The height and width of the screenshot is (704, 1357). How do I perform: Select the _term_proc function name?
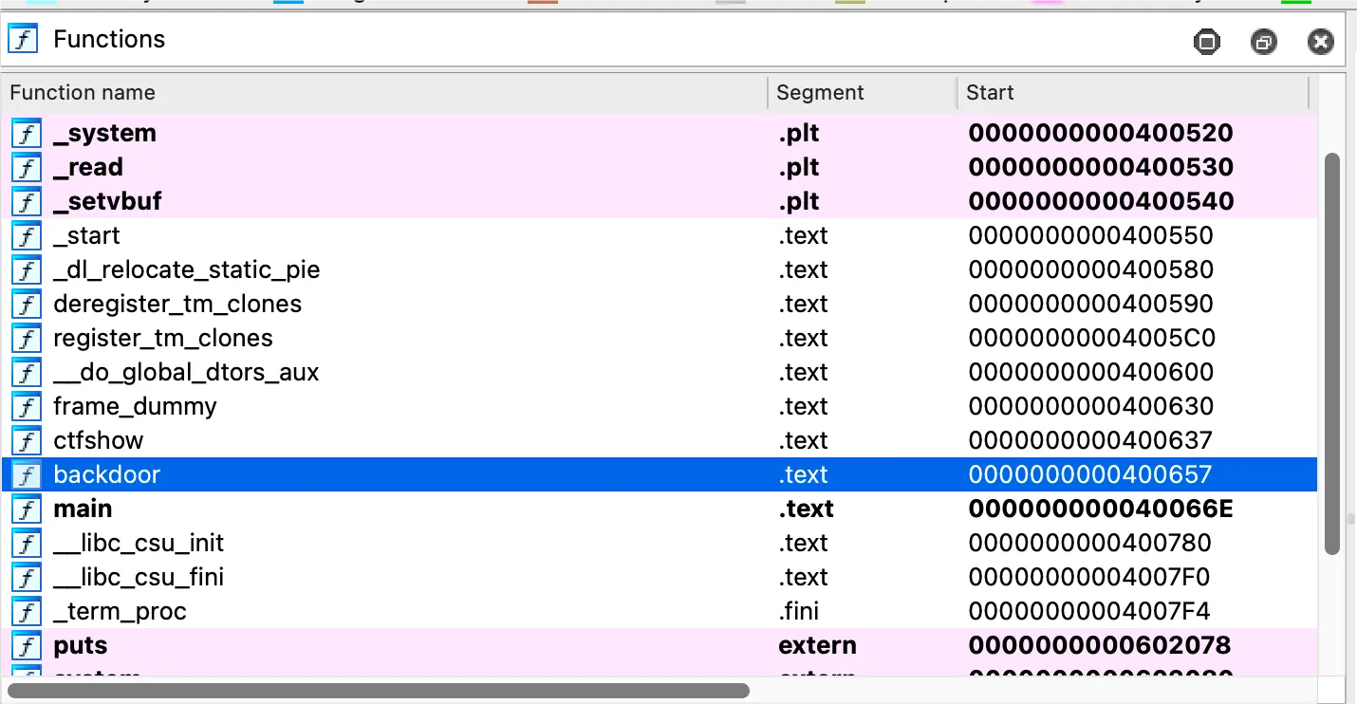click(120, 612)
